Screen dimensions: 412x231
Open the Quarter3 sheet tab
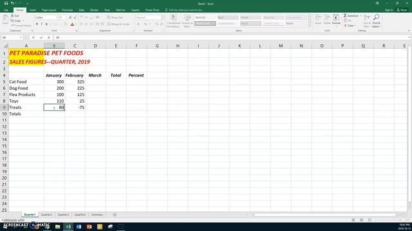point(63,214)
